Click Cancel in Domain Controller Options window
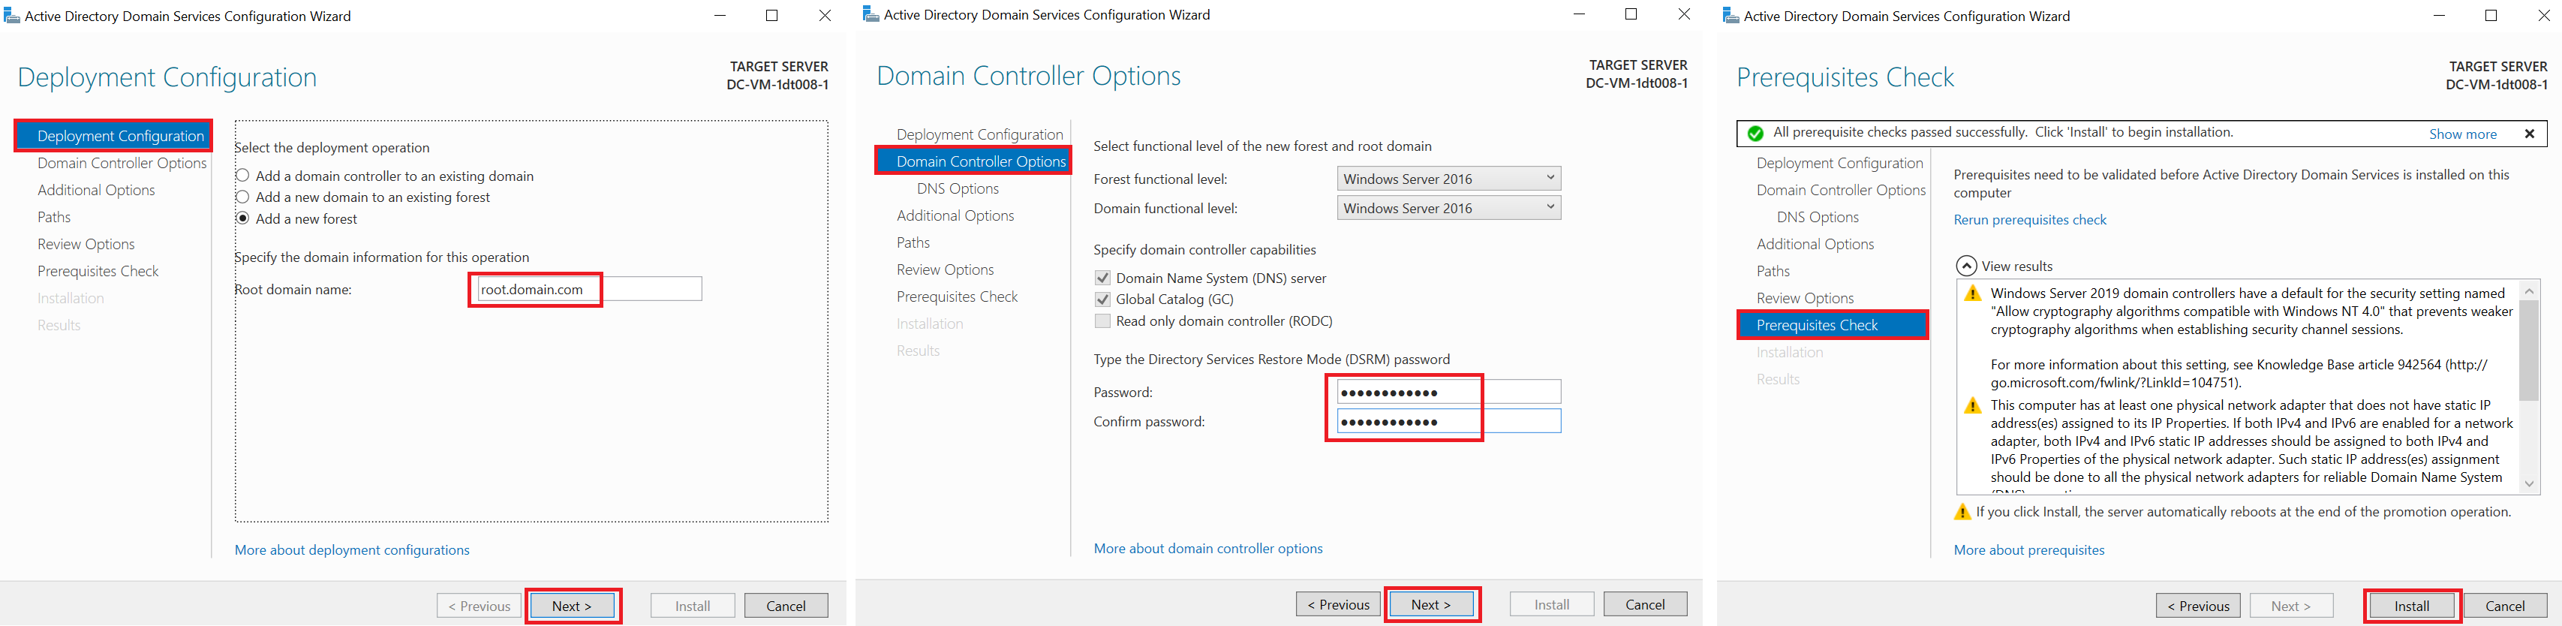Screen dimensions: 2562x626 tap(1645, 604)
